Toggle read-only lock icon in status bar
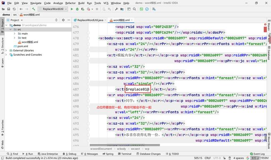This screenshot has width=271, height=160. tap(224, 158)
